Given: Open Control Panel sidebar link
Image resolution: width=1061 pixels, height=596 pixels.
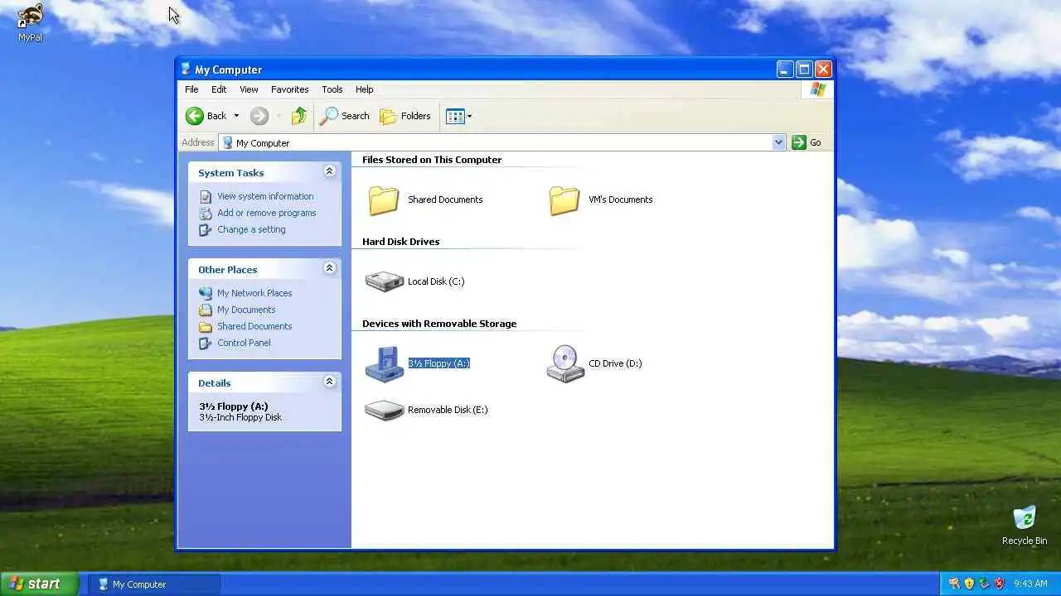Looking at the screenshot, I should click(244, 343).
